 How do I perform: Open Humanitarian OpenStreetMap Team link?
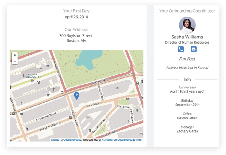click(122, 140)
